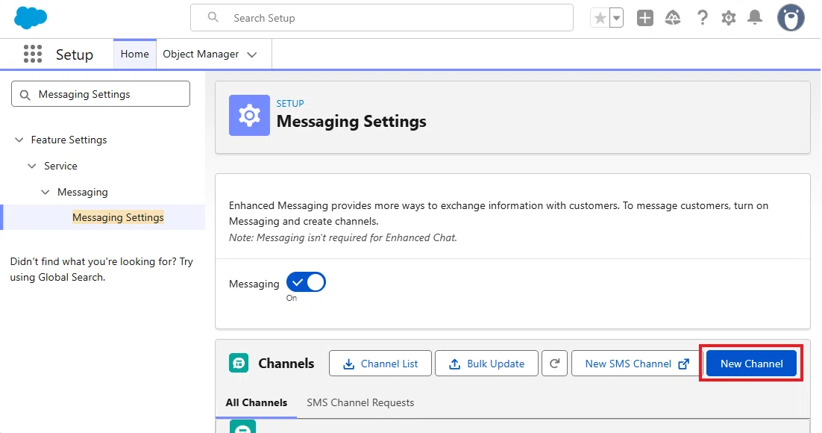The width and height of the screenshot is (822, 433).
Task: Refresh the channels list
Action: click(x=555, y=364)
